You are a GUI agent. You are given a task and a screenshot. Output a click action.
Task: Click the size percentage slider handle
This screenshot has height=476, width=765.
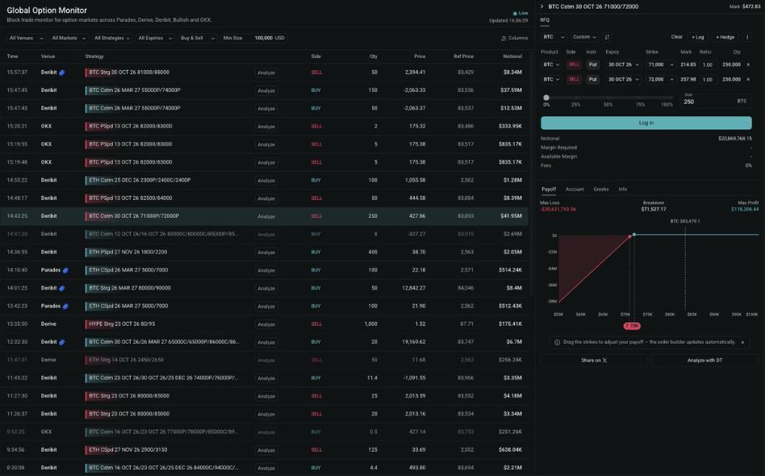point(546,98)
